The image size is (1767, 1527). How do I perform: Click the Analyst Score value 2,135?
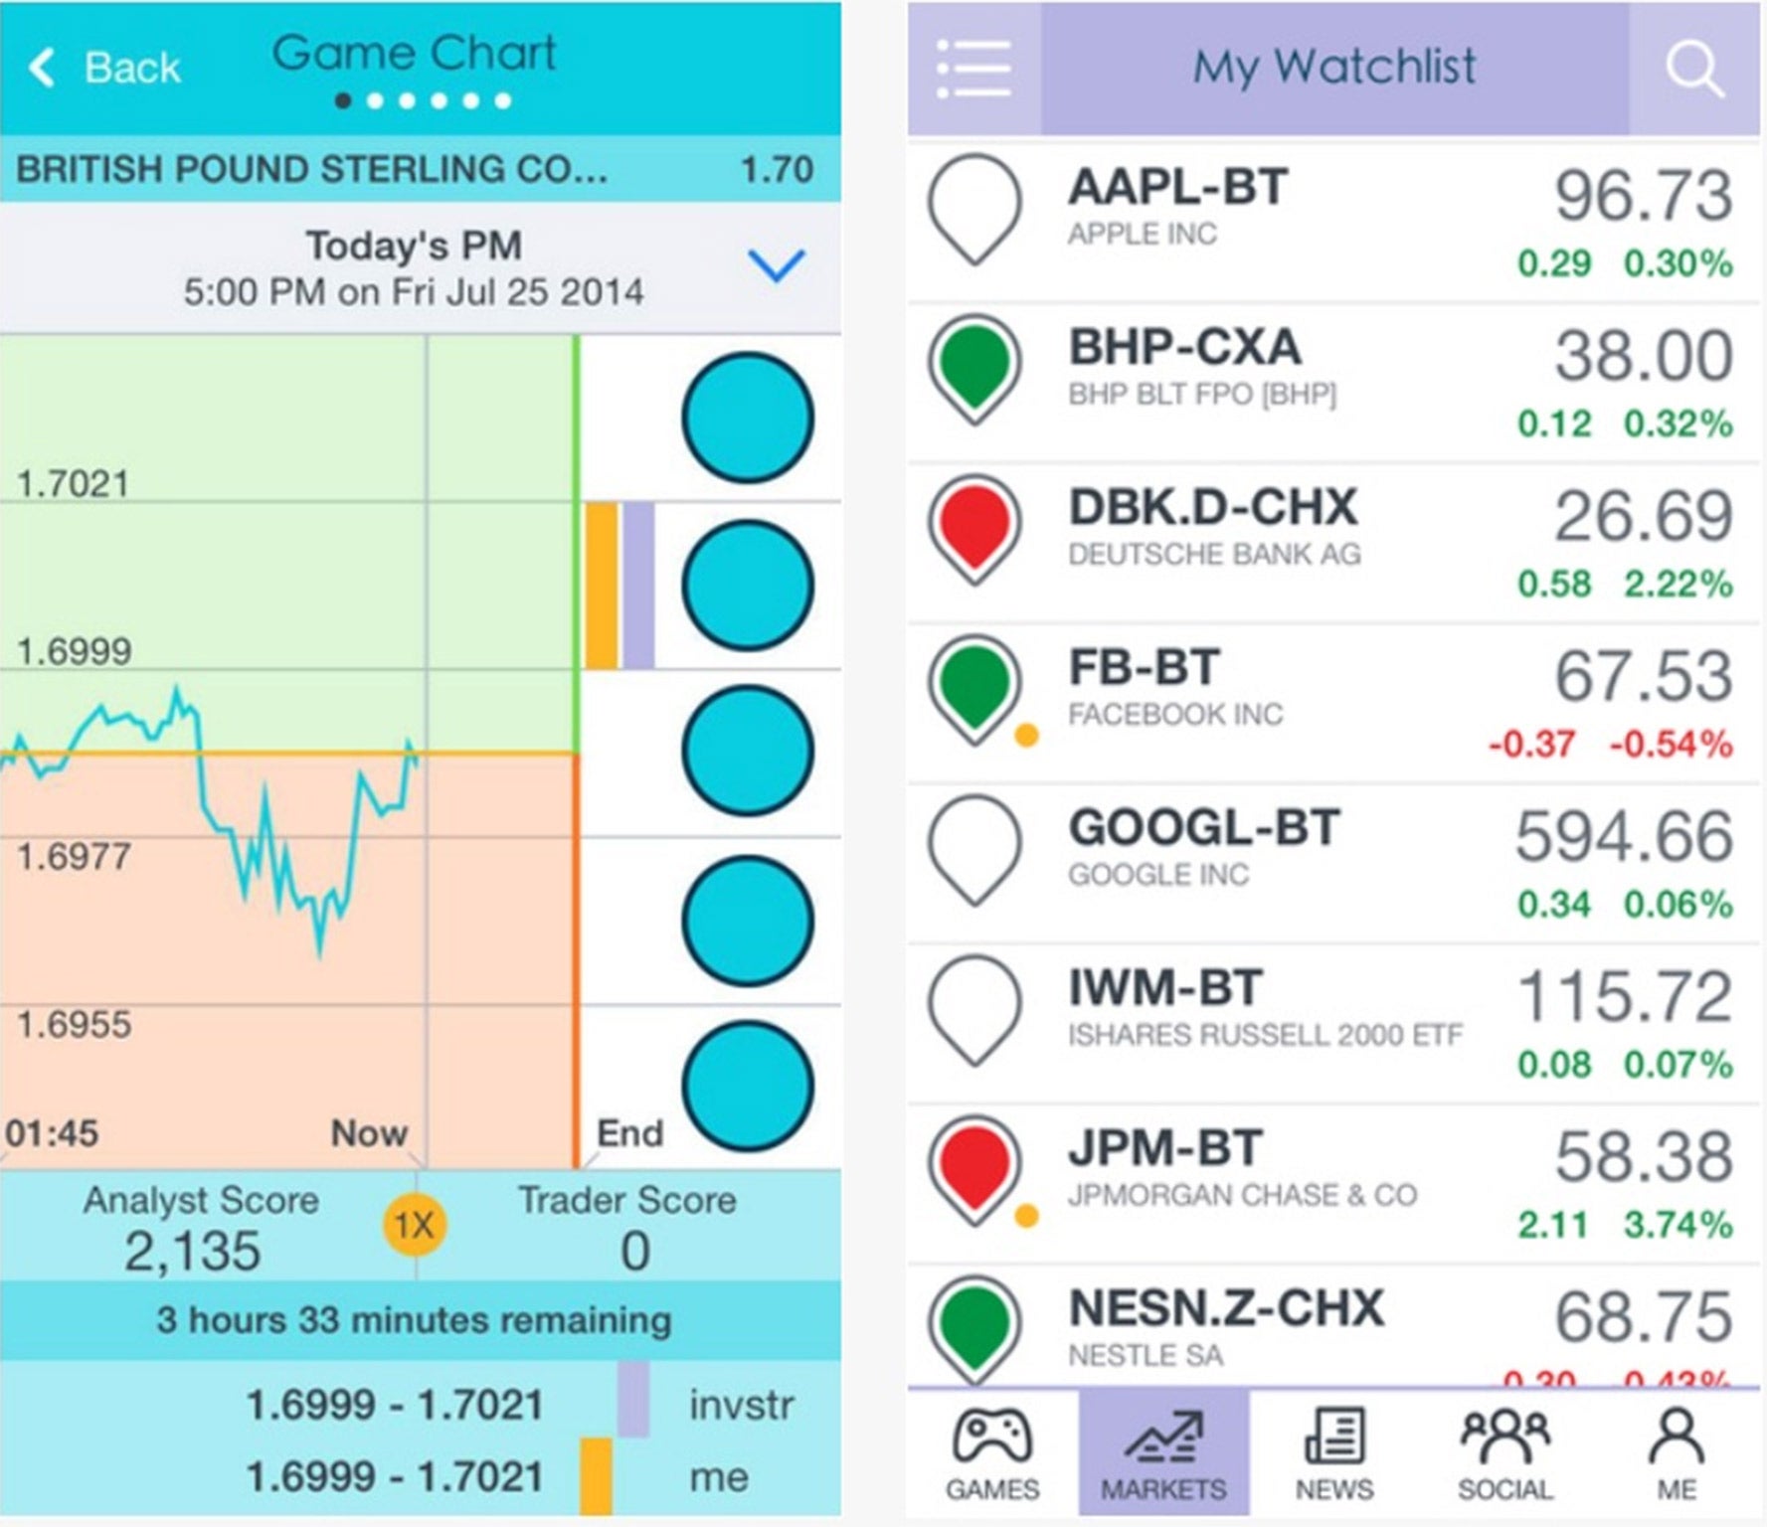pyautogui.click(x=193, y=1252)
